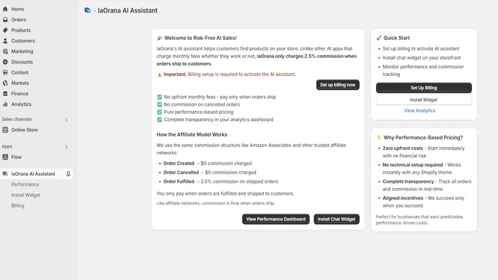Click Install Chat Widget button

[x=337, y=219]
